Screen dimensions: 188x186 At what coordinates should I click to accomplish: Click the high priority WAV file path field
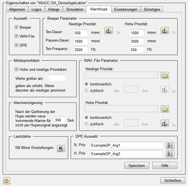pyautogui.click(x=121, y=109)
